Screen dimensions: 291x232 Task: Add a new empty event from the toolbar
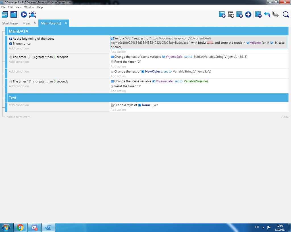pyautogui.click(x=222, y=14)
